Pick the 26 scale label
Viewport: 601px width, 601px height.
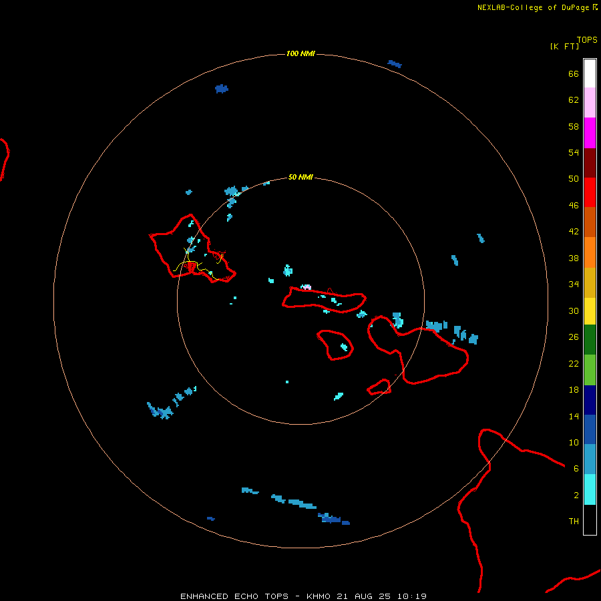[x=574, y=337]
